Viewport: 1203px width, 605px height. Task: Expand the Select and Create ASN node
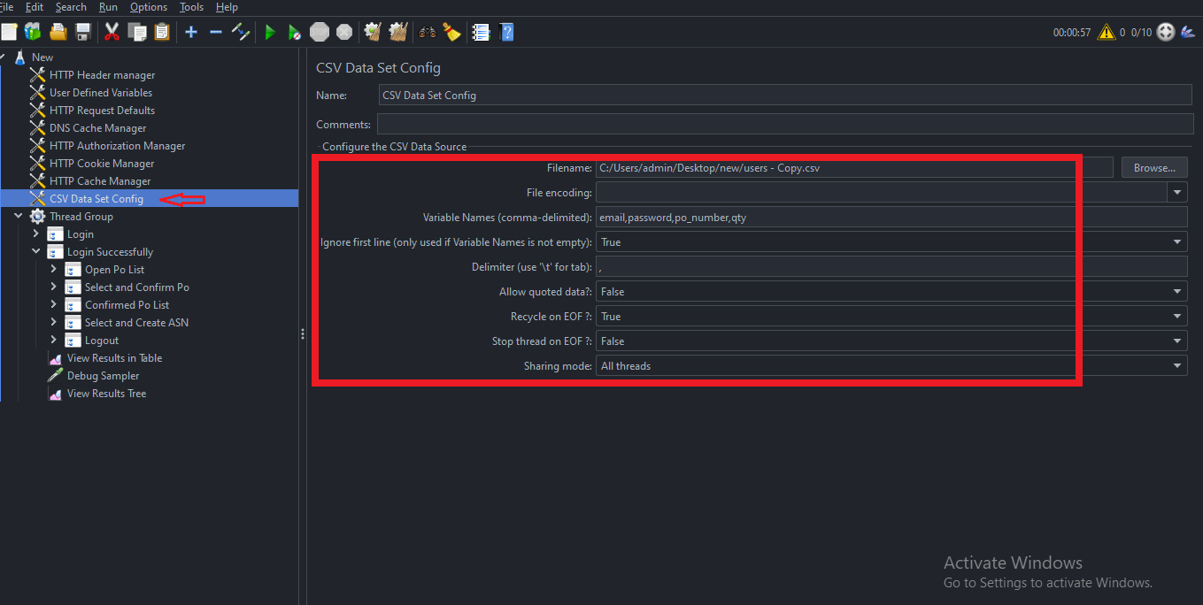pos(54,322)
